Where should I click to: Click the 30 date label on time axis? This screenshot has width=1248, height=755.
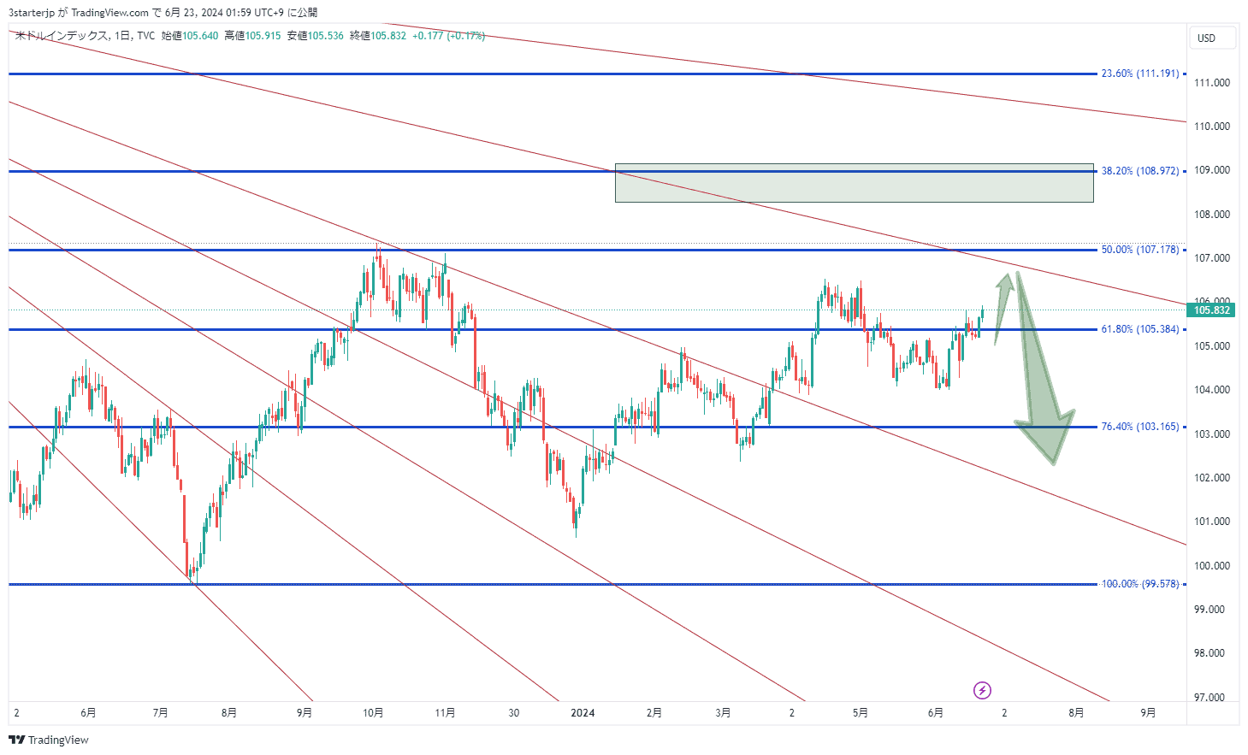(x=513, y=713)
